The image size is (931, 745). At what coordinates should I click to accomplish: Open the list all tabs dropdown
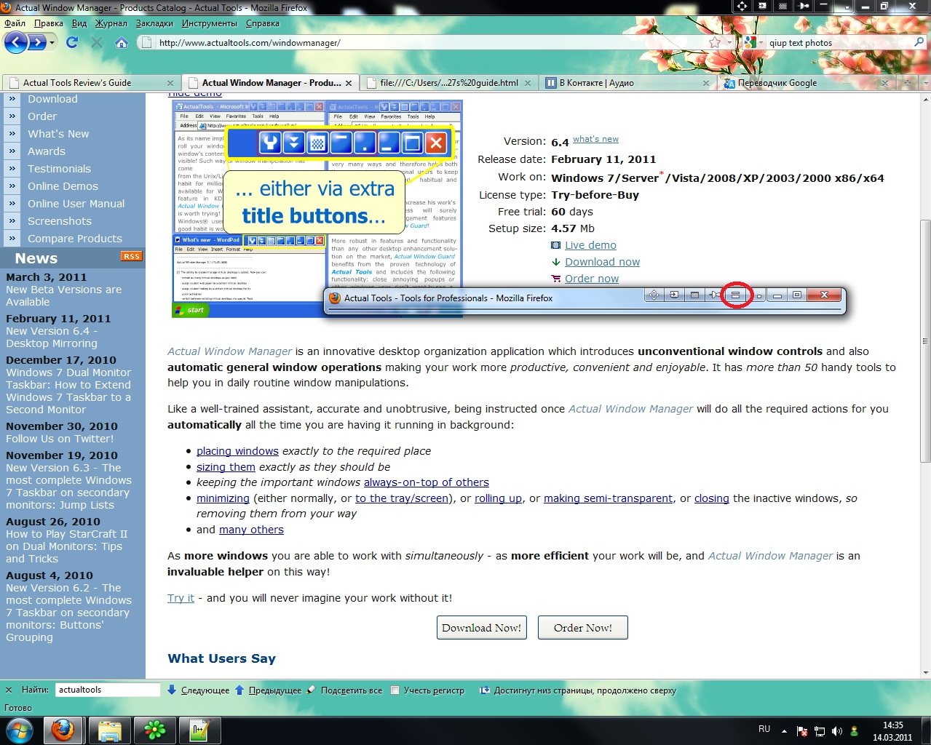point(925,83)
